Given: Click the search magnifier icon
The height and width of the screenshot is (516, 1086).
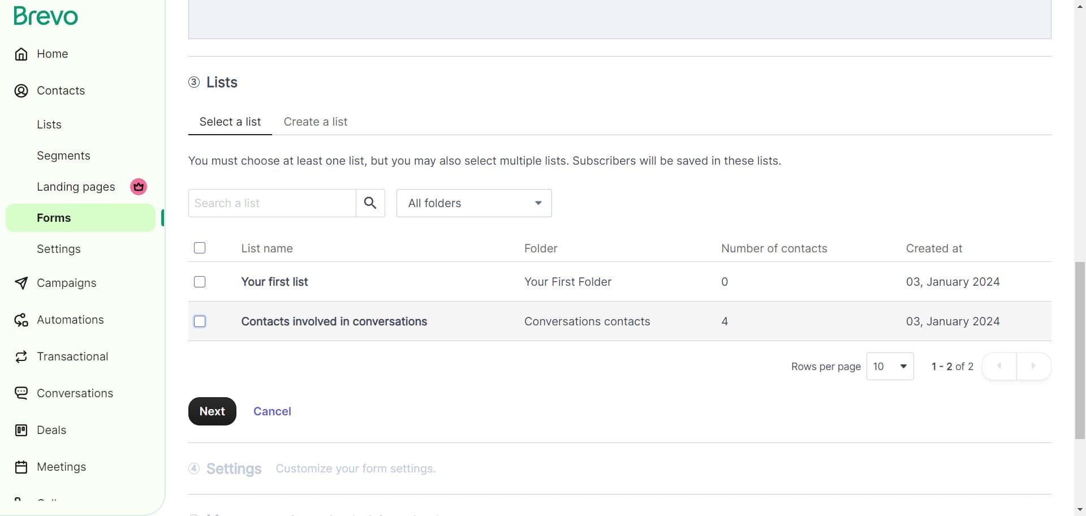Looking at the screenshot, I should coord(370,203).
